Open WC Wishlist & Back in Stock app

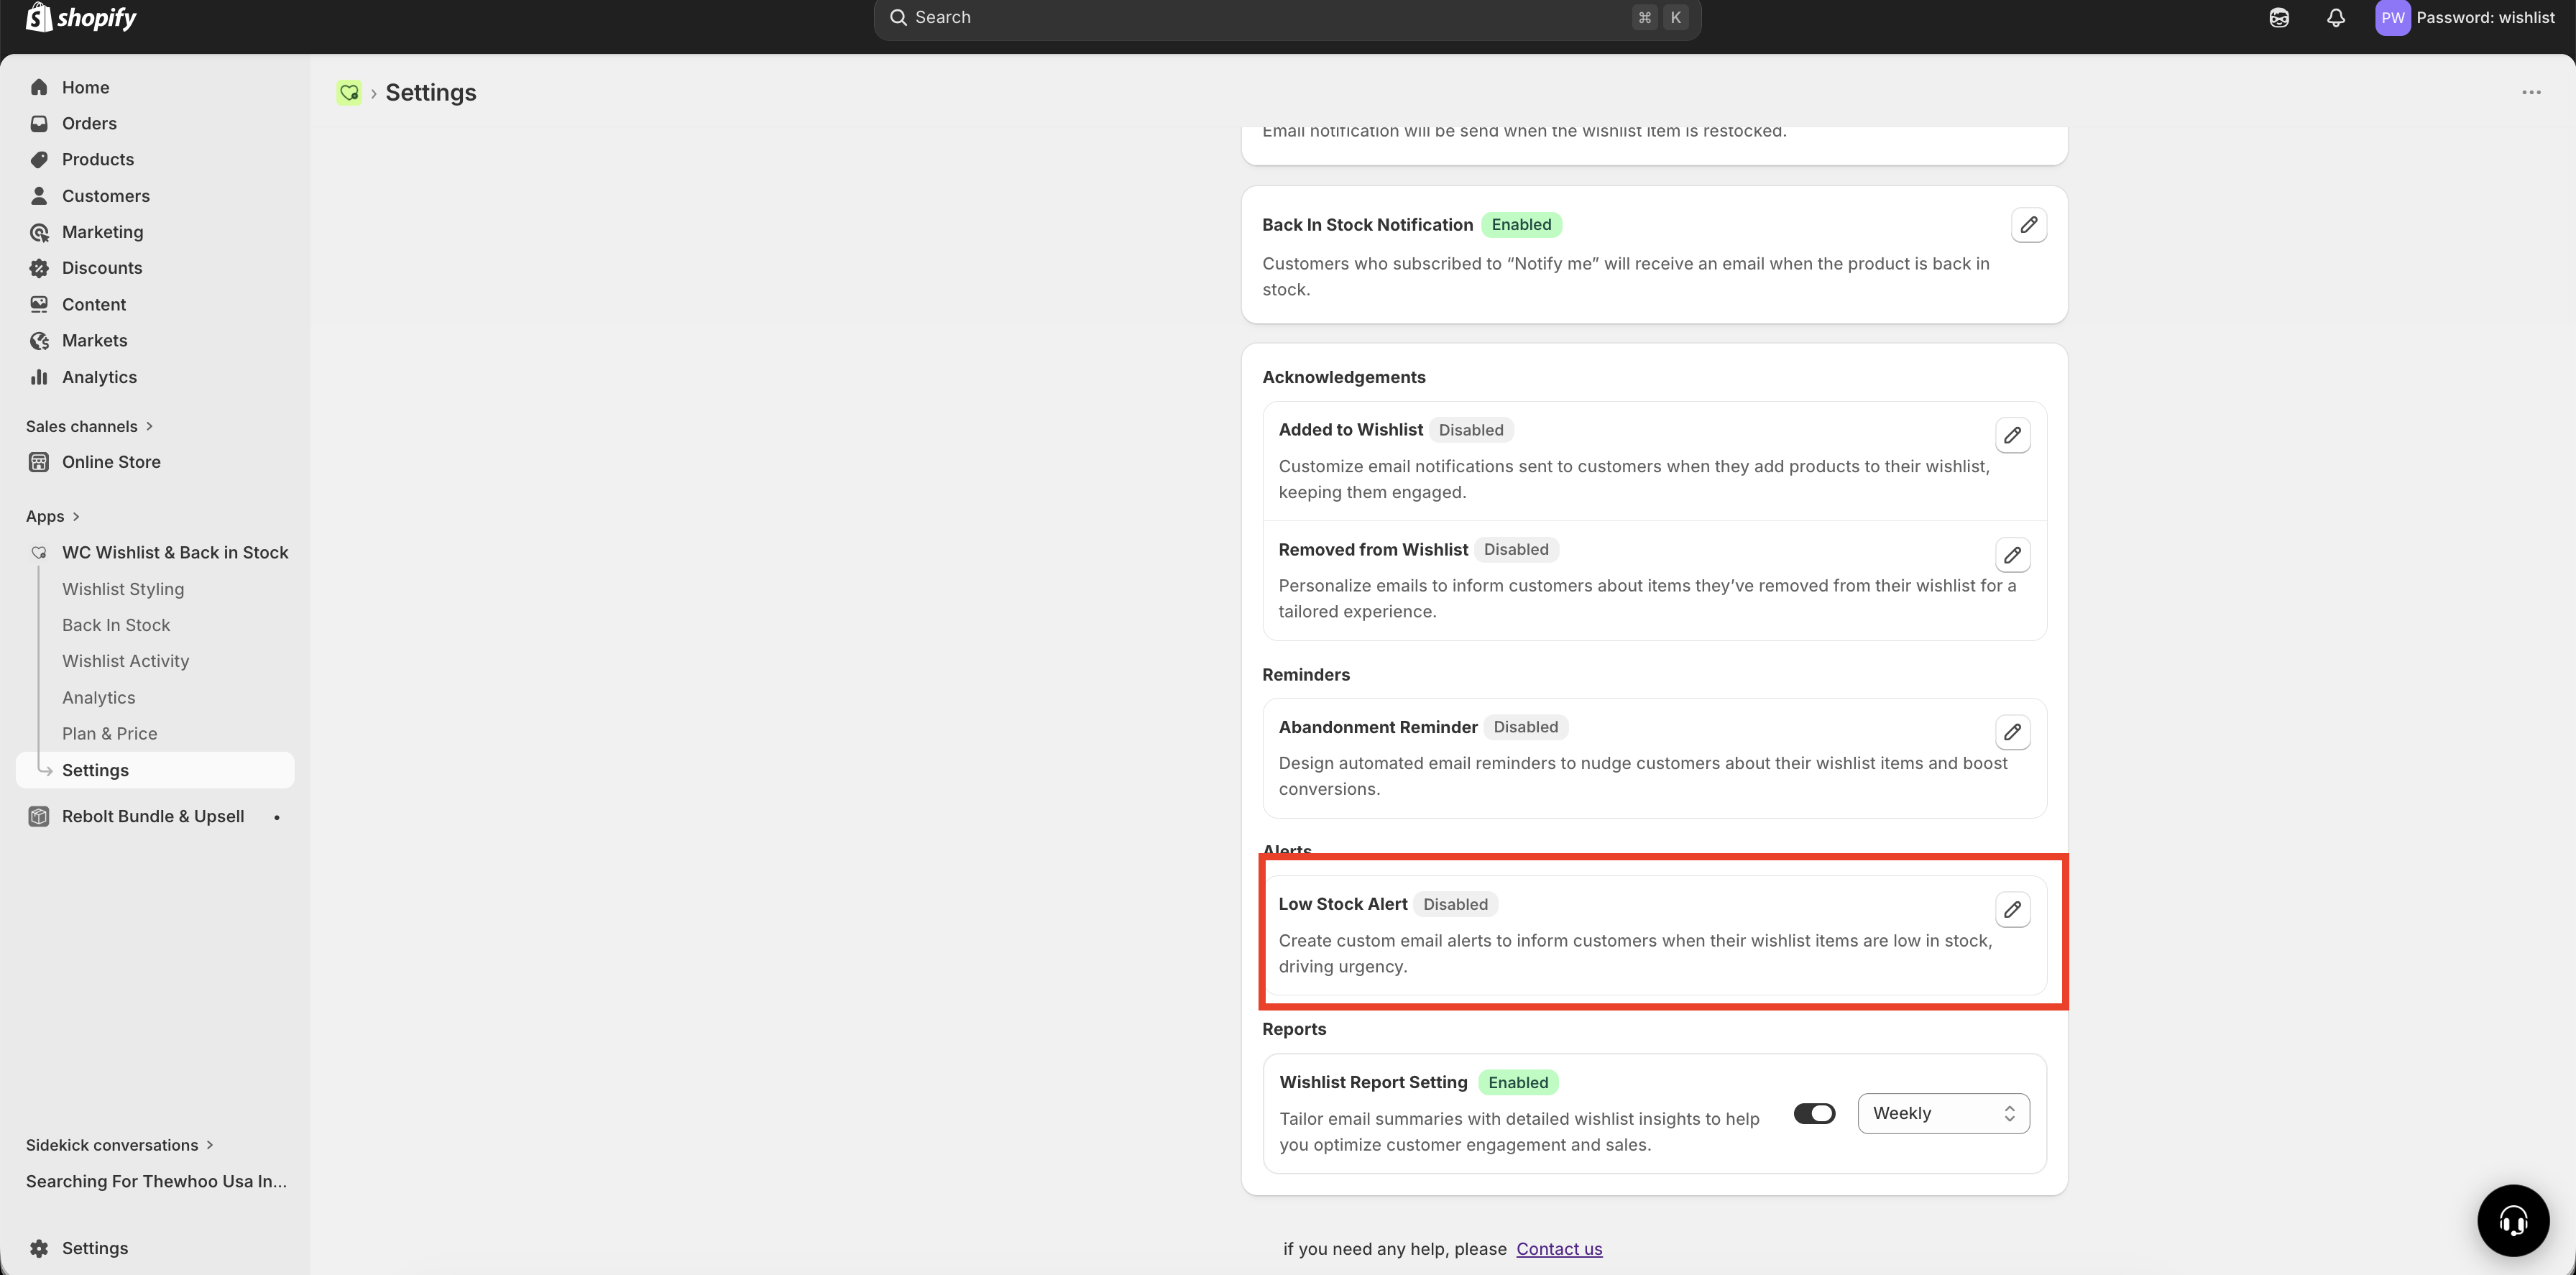point(175,553)
